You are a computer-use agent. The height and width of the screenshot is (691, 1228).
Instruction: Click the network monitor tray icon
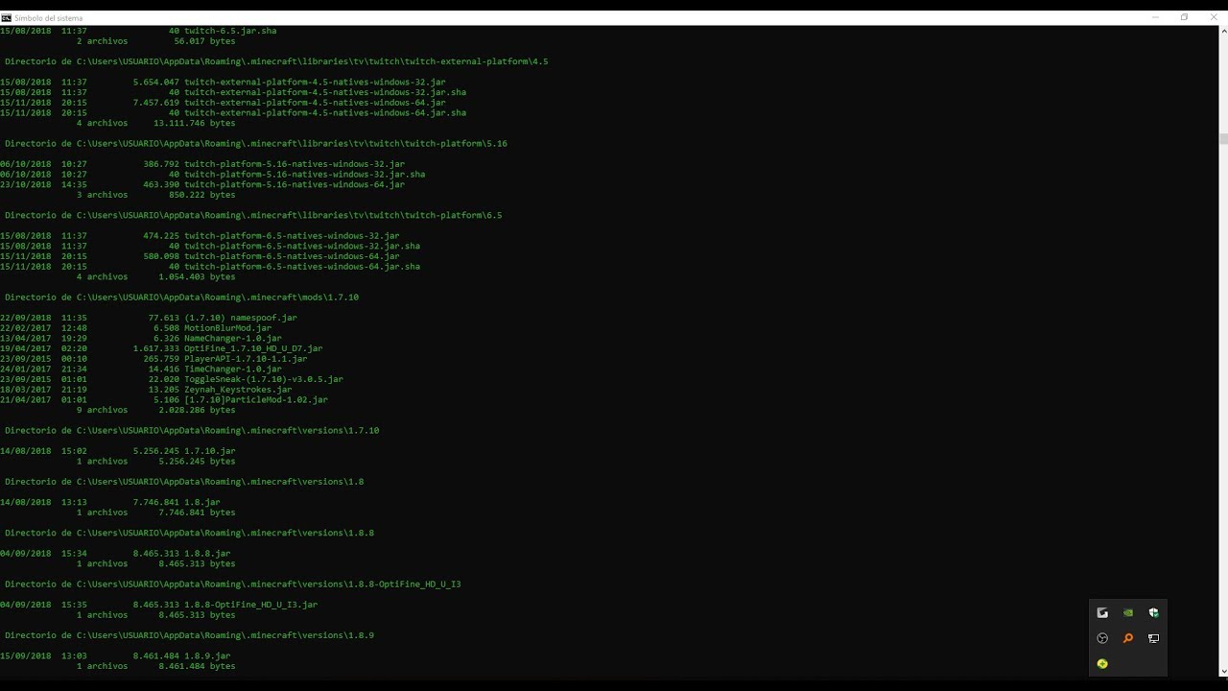[x=1154, y=638]
